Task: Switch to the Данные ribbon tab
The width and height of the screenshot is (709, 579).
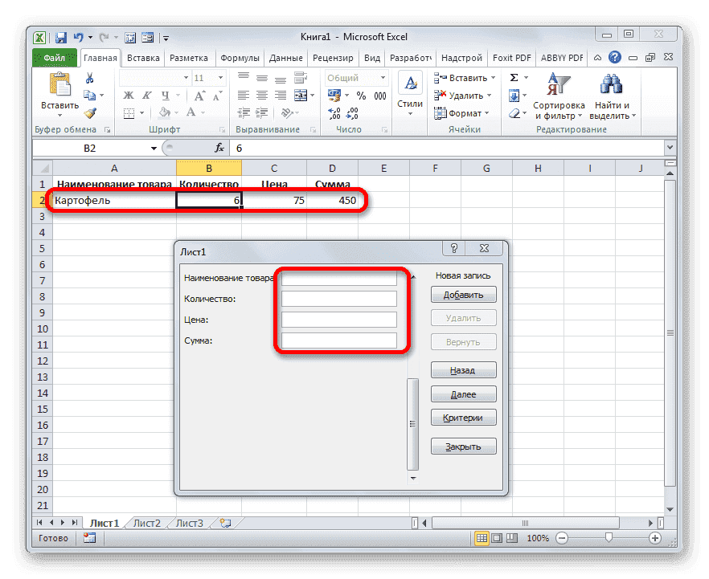Action: [285, 57]
